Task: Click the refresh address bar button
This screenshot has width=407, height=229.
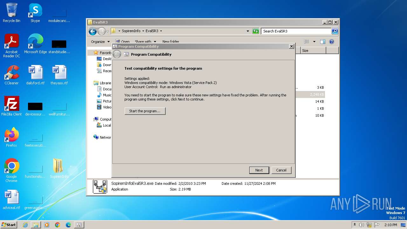Action: 256,31
